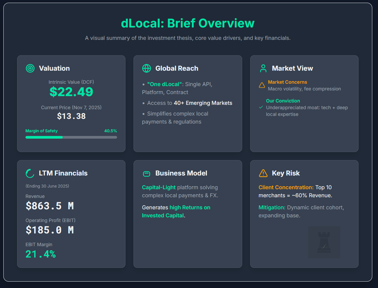Click the Current Price (Nov 7, 2025) label
Viewport: 378px width, 288px height.
coord(71,107)
